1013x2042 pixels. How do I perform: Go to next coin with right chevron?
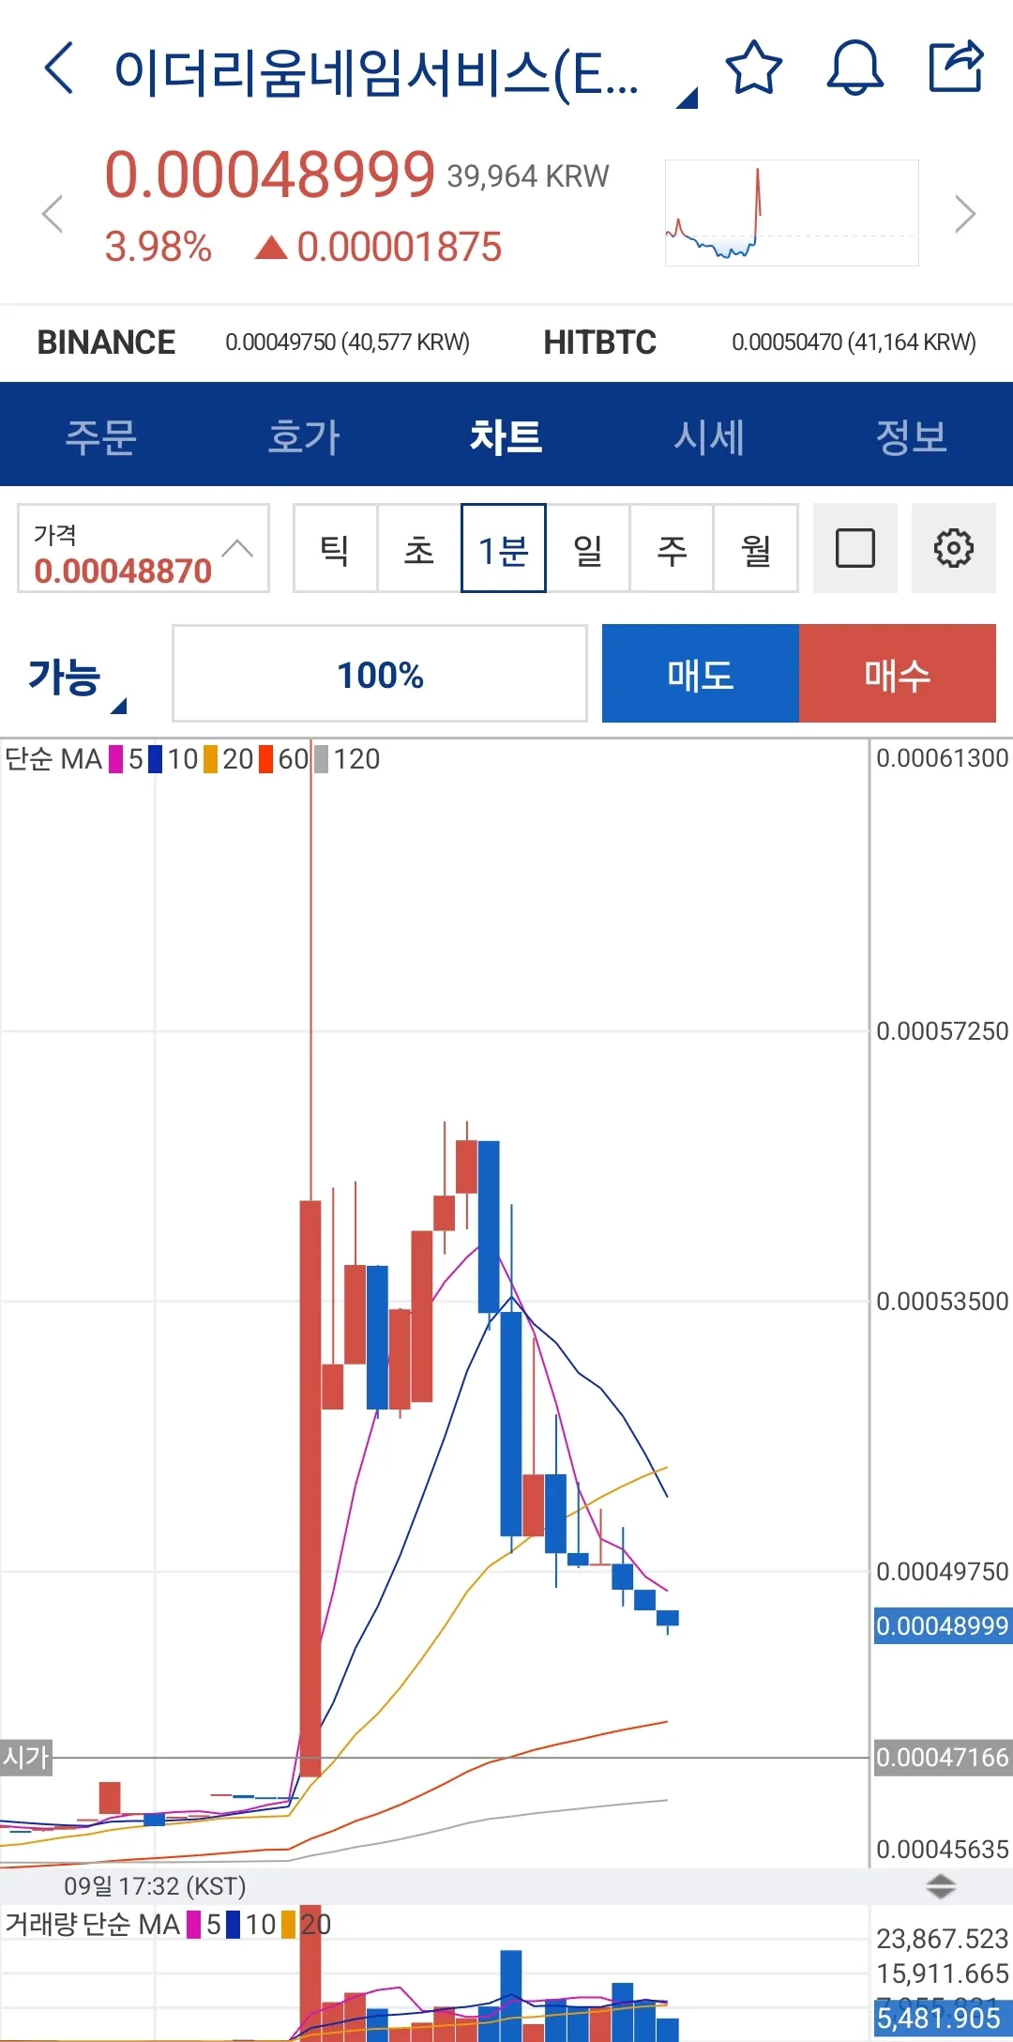pos(964,214)
